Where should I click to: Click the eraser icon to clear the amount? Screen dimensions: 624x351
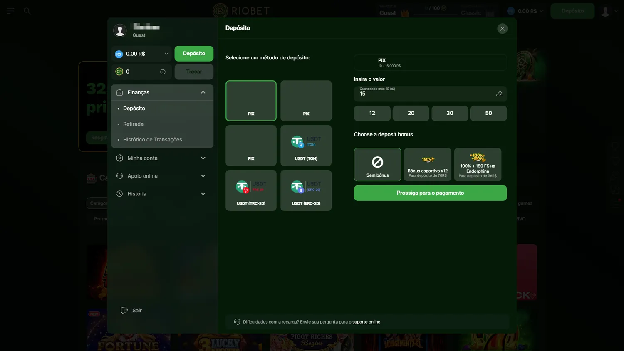pos(499,94)
